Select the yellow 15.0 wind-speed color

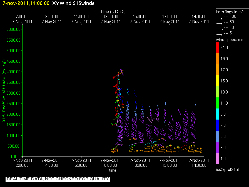tap(218, 81)
